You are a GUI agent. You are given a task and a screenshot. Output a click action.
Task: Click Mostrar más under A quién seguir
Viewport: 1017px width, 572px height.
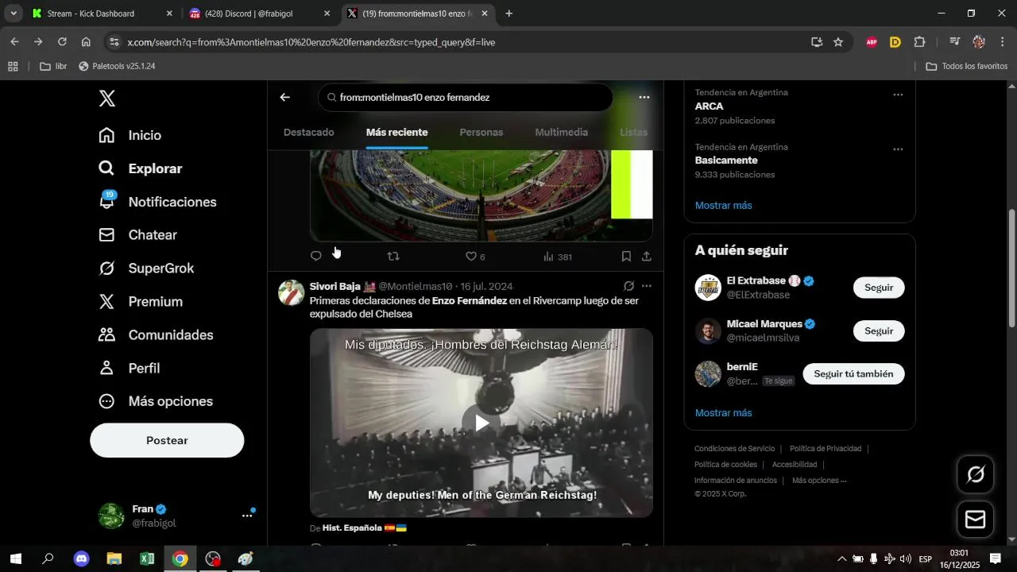pyautogui.click(x=724, y=413)
